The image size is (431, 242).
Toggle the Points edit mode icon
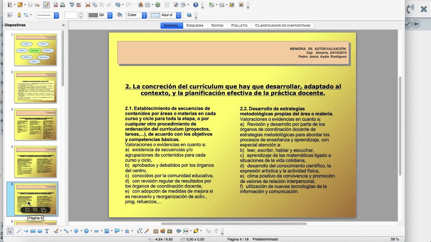pyautogui.click(x=139, y=231)
